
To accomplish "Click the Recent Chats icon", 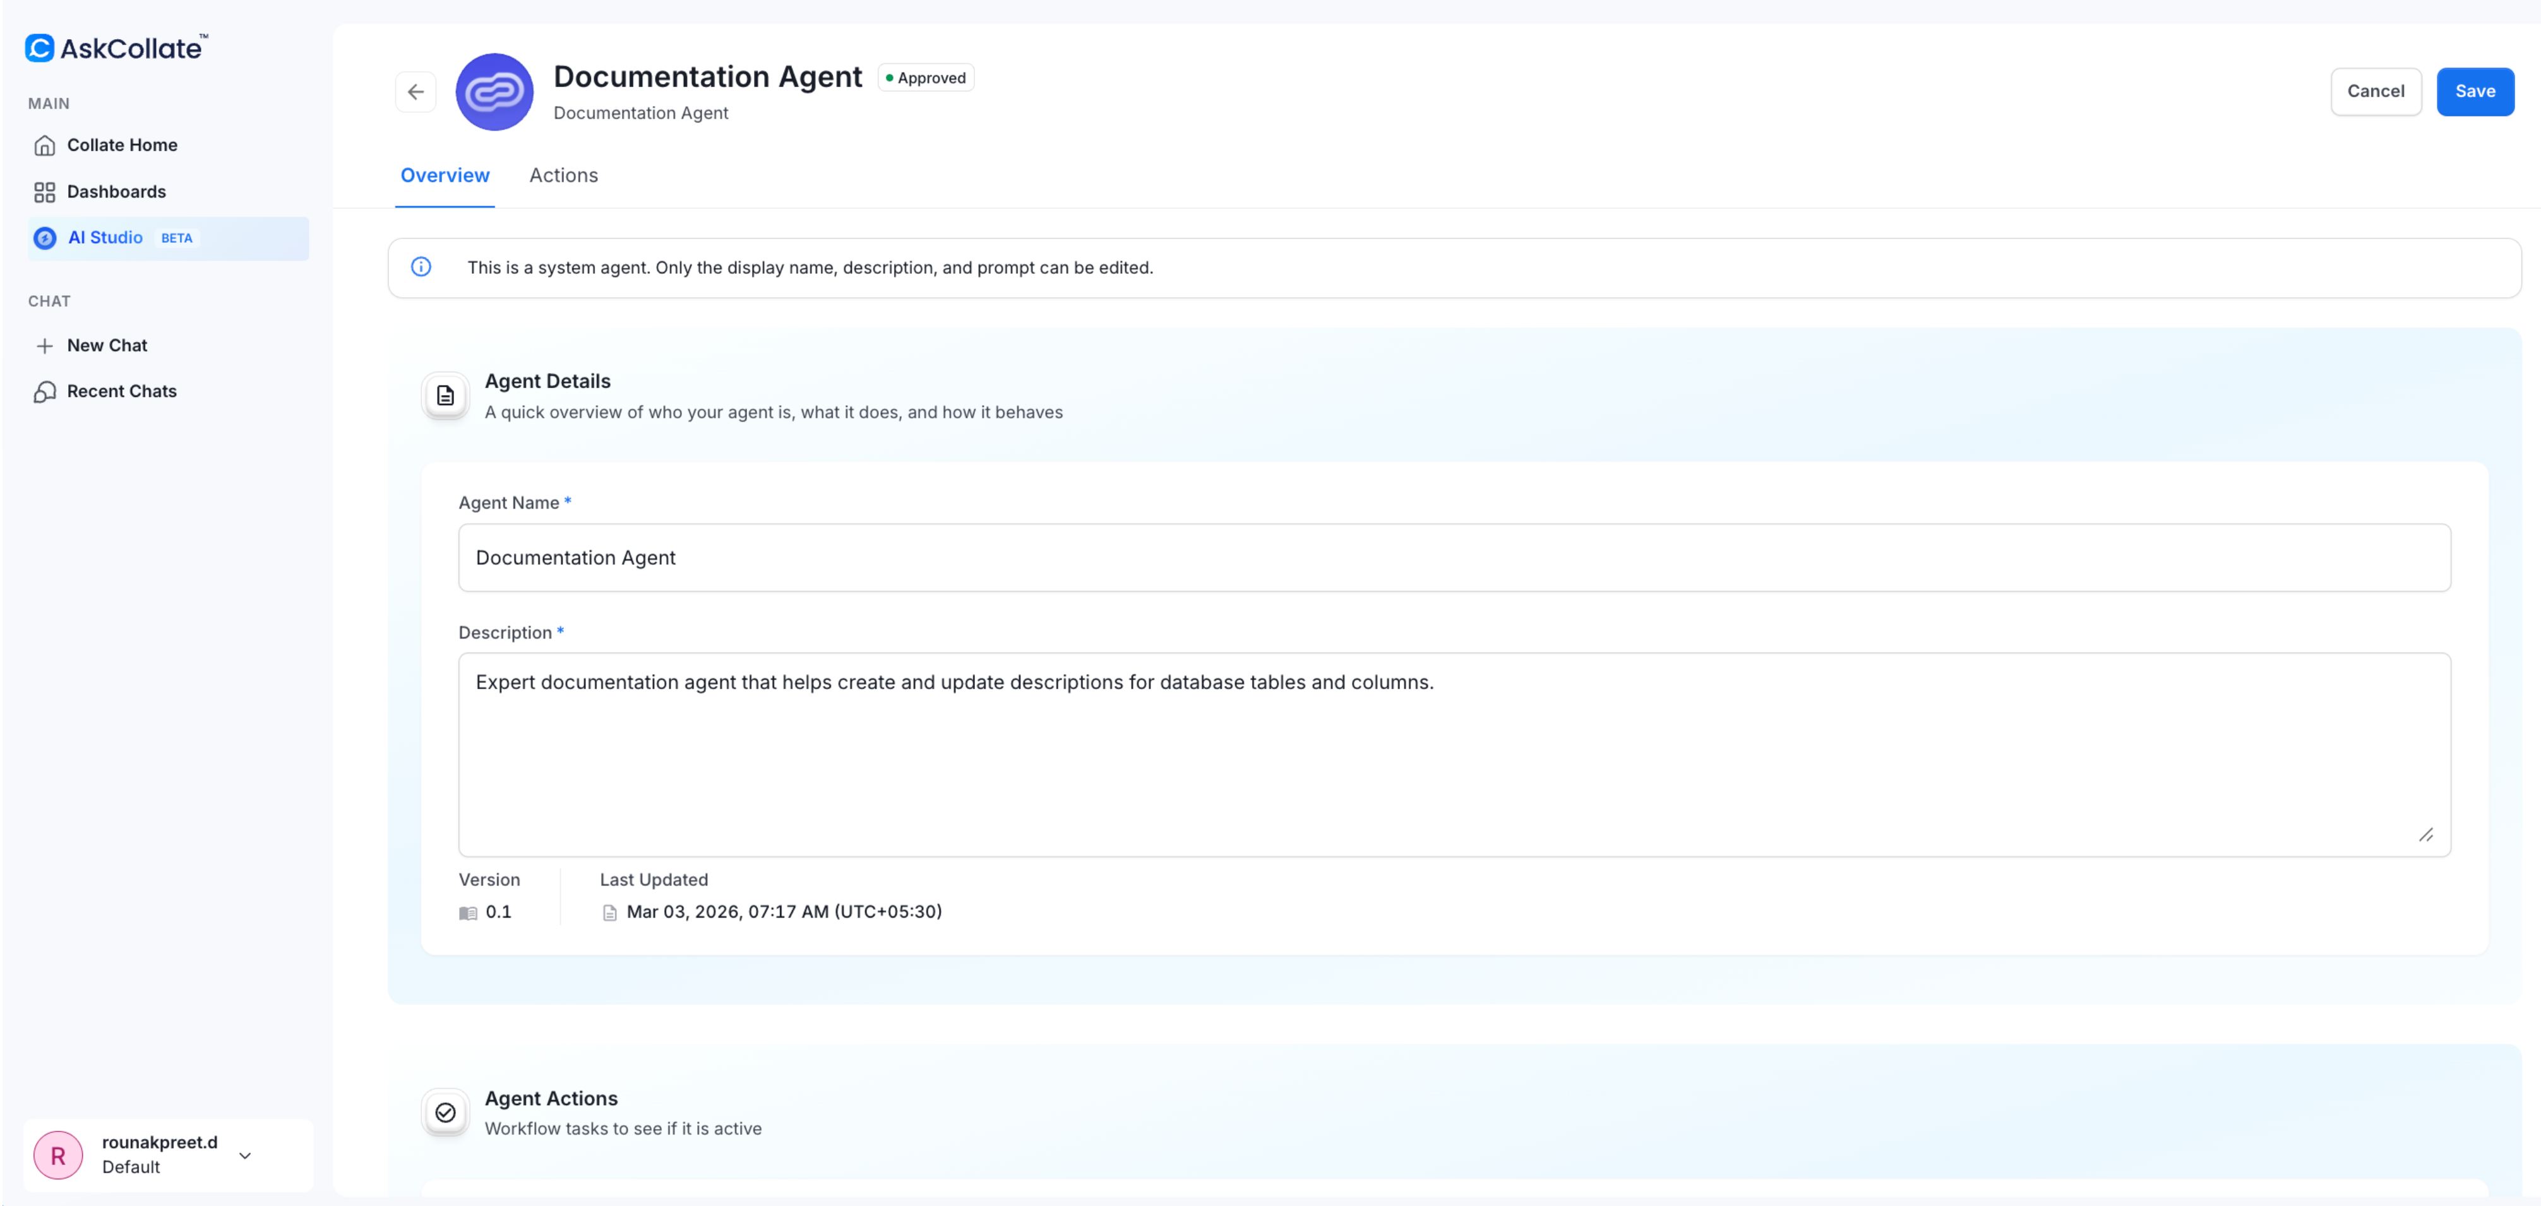I will click(x=44, y=391).
